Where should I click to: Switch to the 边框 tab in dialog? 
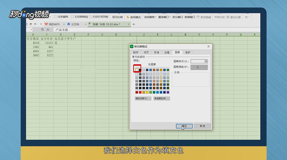click(167, 53)
